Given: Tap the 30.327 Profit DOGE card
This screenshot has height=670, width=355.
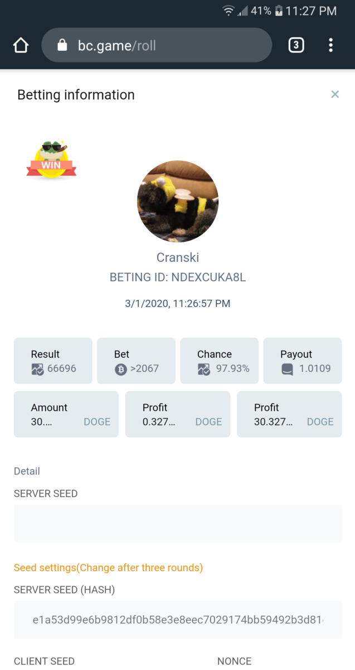Looking at the screenshot, I should [x=289, y=414].
